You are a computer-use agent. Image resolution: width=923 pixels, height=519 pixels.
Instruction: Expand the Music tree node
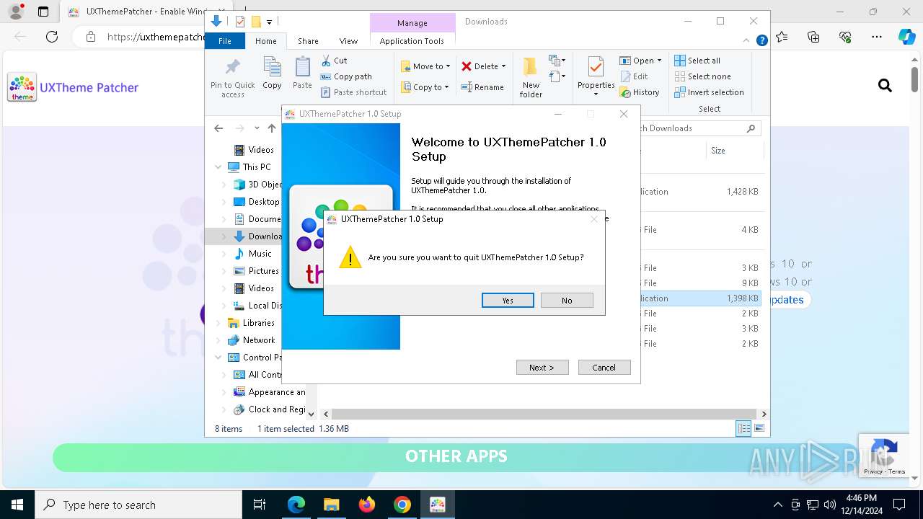[x=224, y=254]
